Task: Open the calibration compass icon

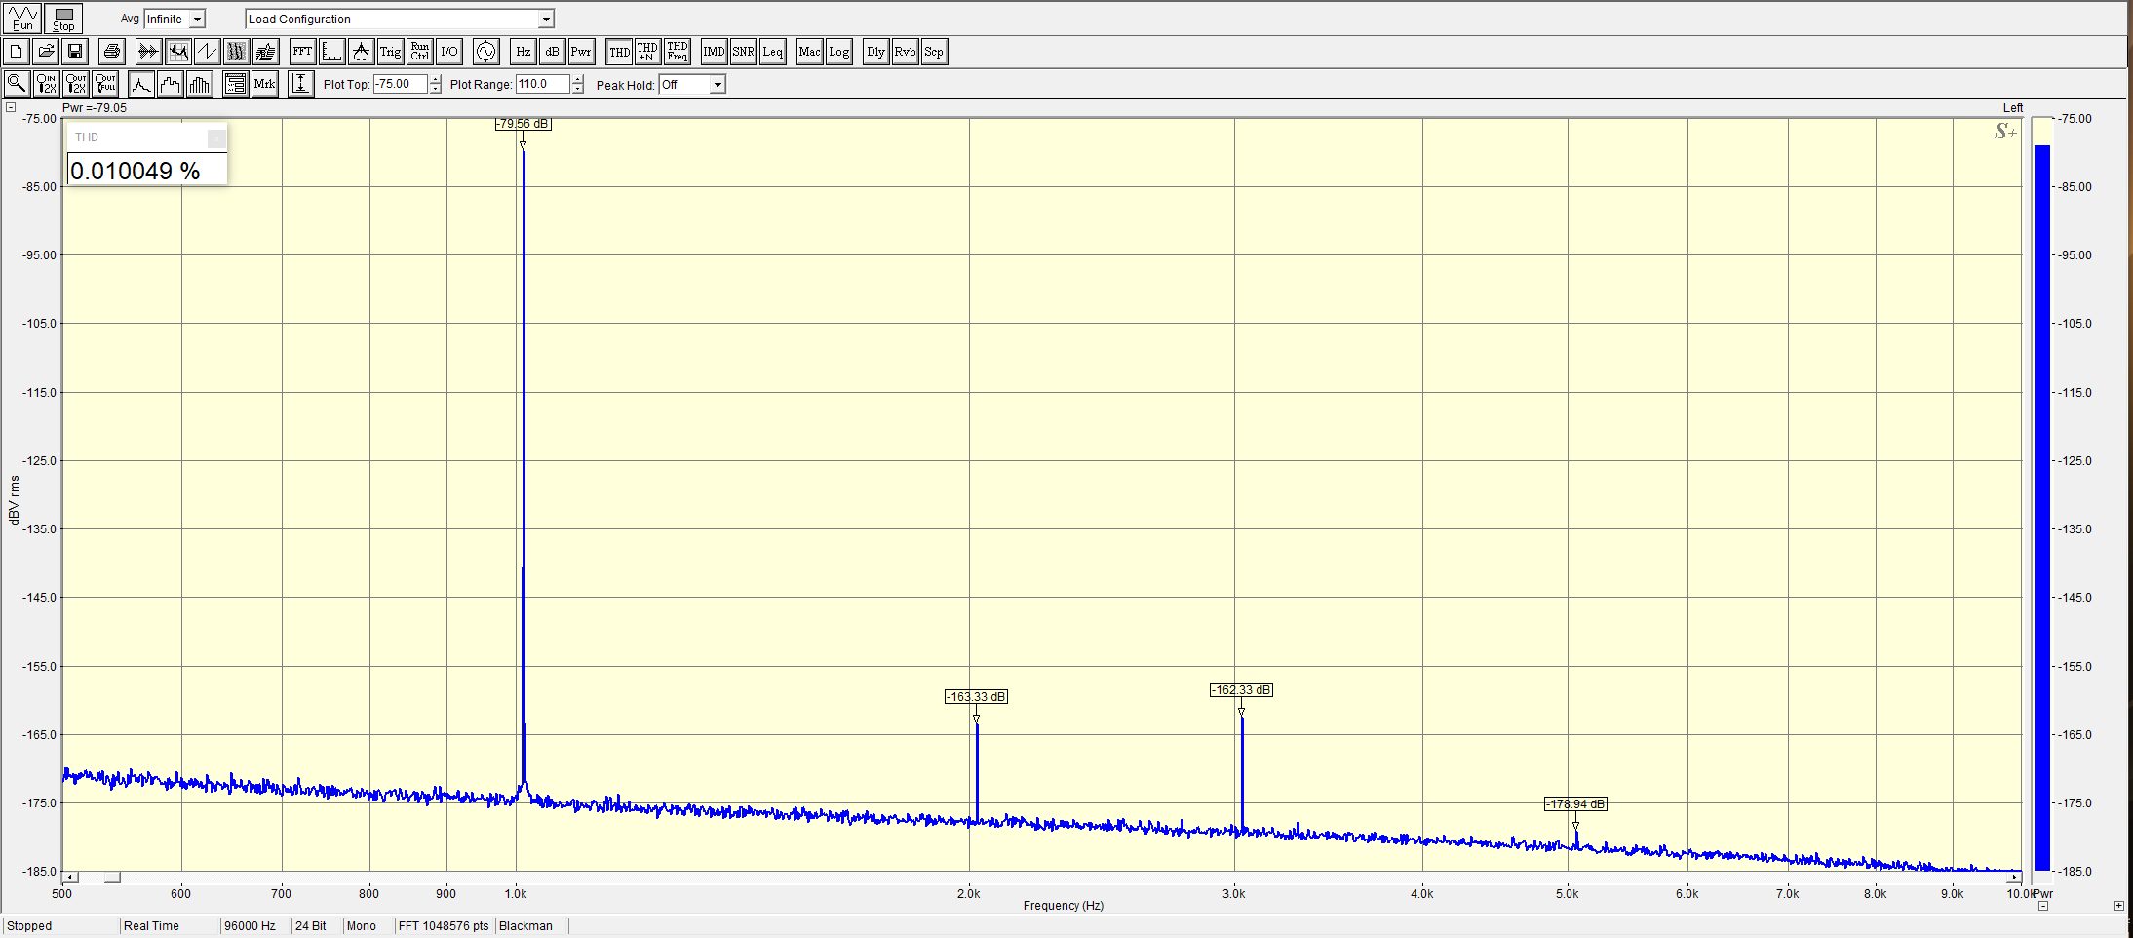Action: pos(362,52)
